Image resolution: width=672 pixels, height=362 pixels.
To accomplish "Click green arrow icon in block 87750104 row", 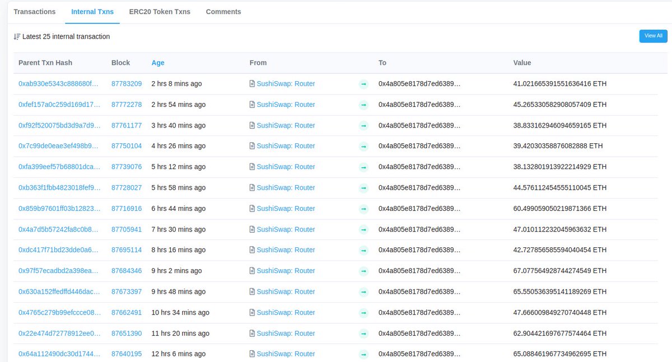I will (363, 146).
